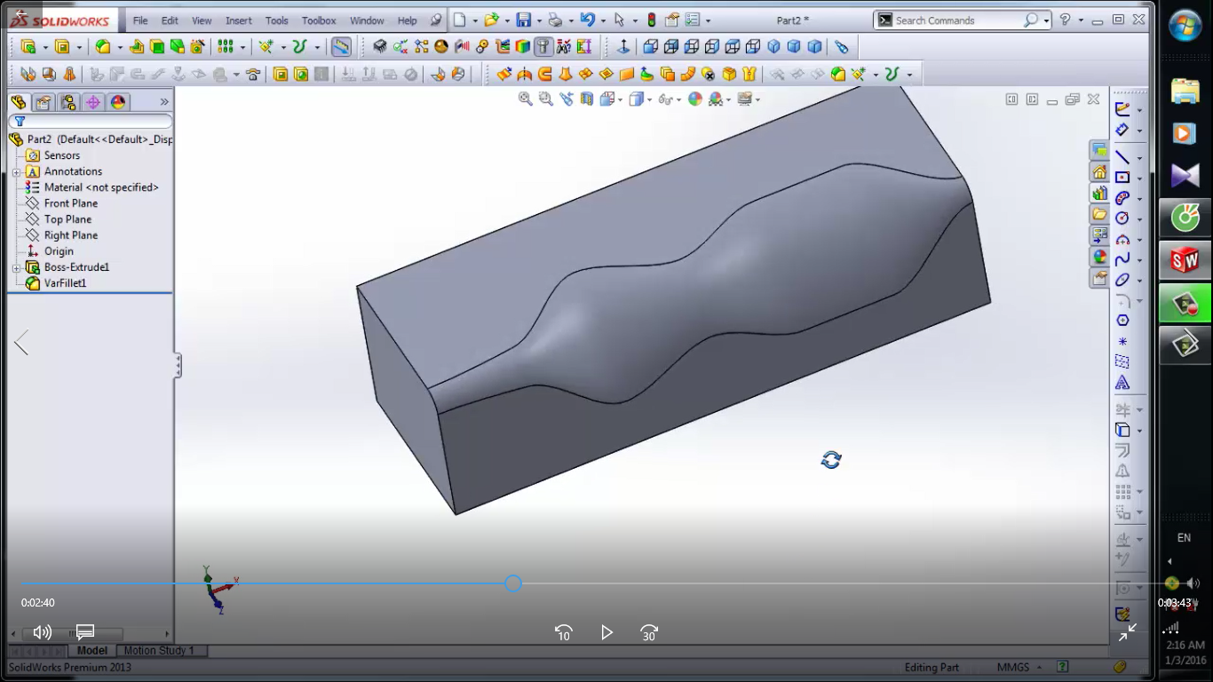
Task: Click the Help question mark icon
Action: (1066, 20)
